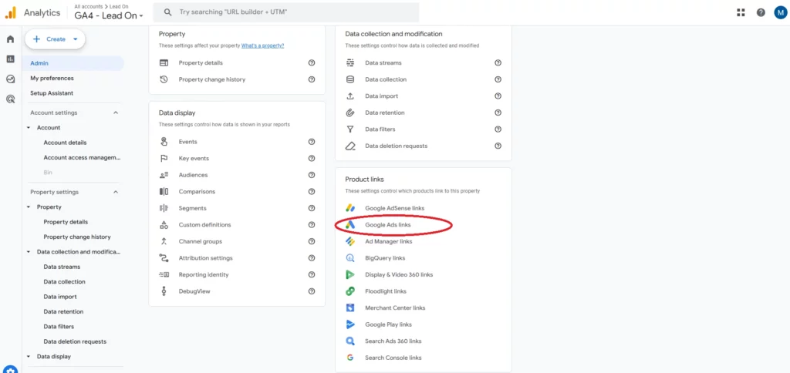Open Channel groups setting
790x373 pixels.
(200, 241)
